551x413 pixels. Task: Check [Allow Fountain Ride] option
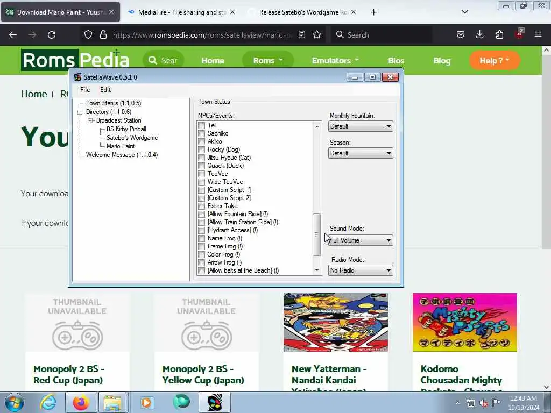[x=201, y=214]
